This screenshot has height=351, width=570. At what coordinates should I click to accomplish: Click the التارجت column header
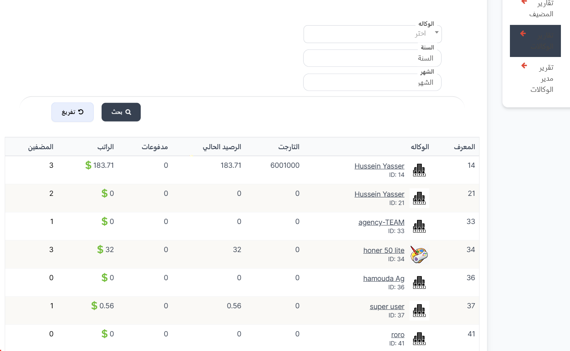[289, 147]
